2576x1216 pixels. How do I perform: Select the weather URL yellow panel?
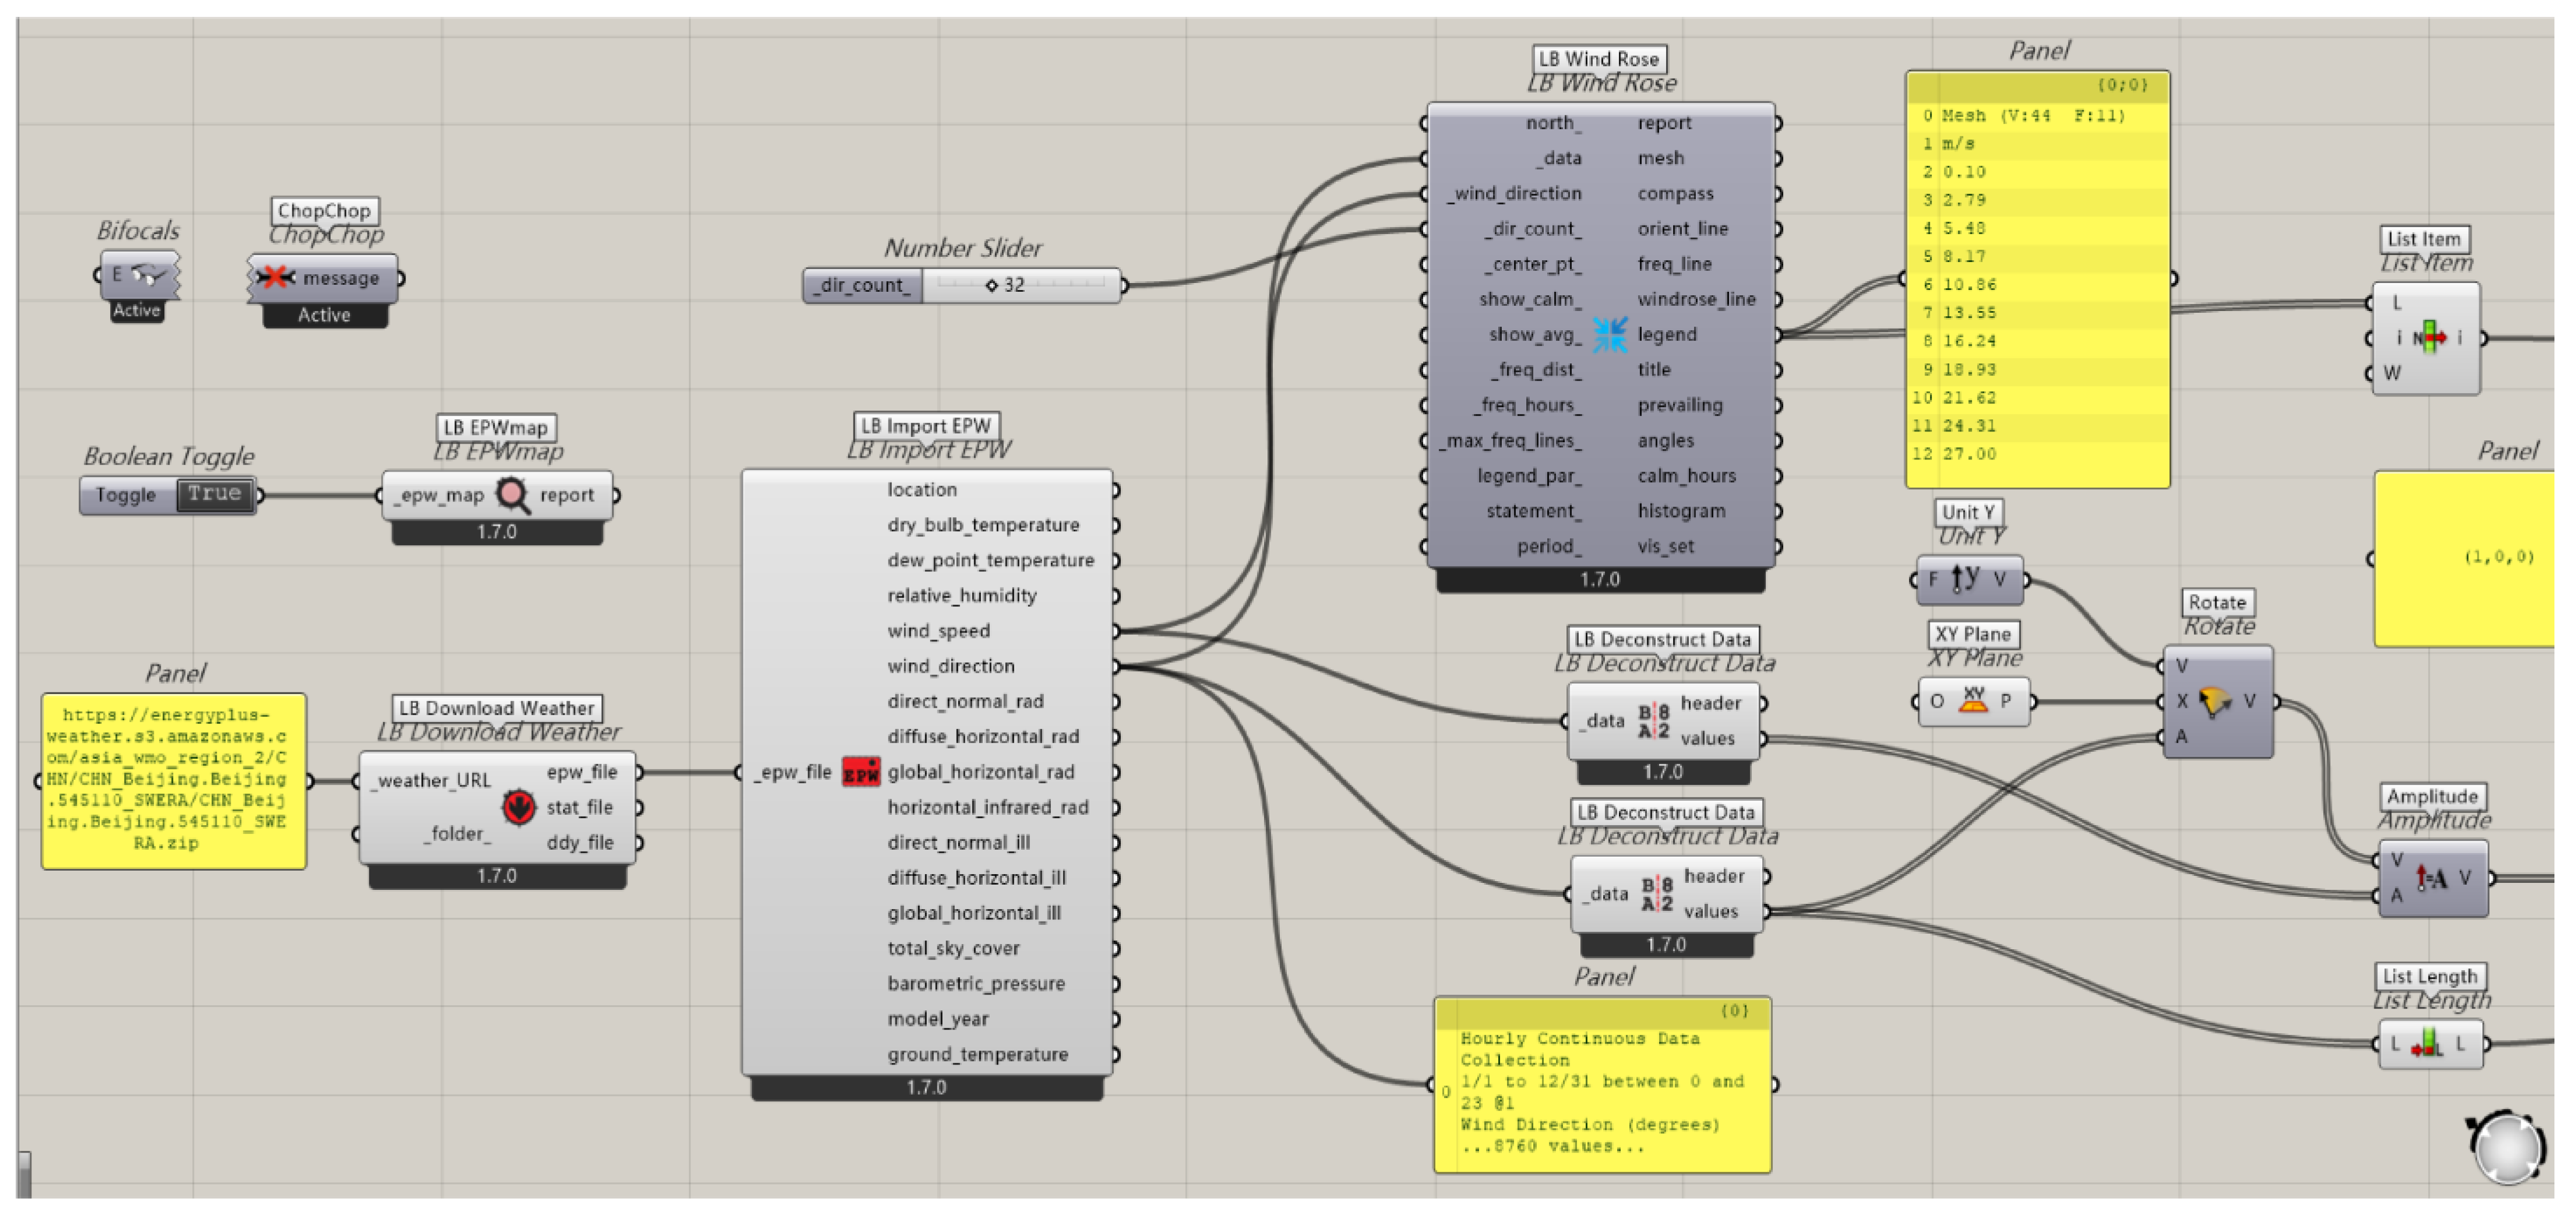(174, 781)
